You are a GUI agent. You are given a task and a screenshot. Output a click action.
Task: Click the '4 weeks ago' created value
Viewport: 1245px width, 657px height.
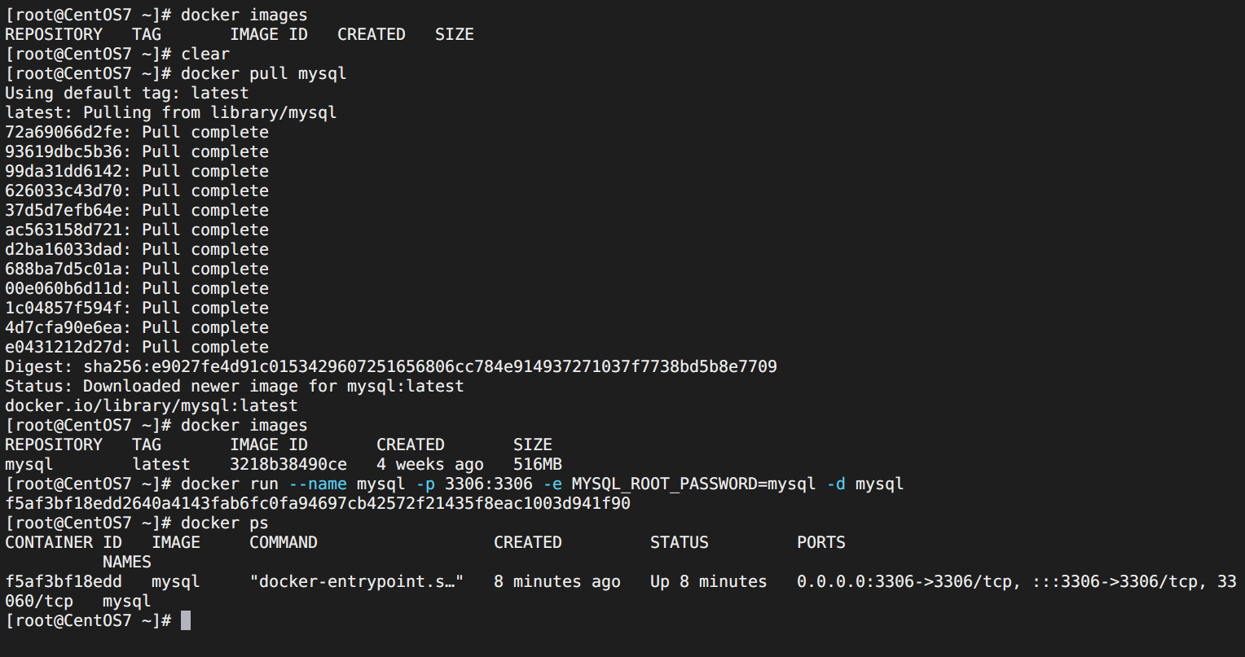(x=430, y=464)
